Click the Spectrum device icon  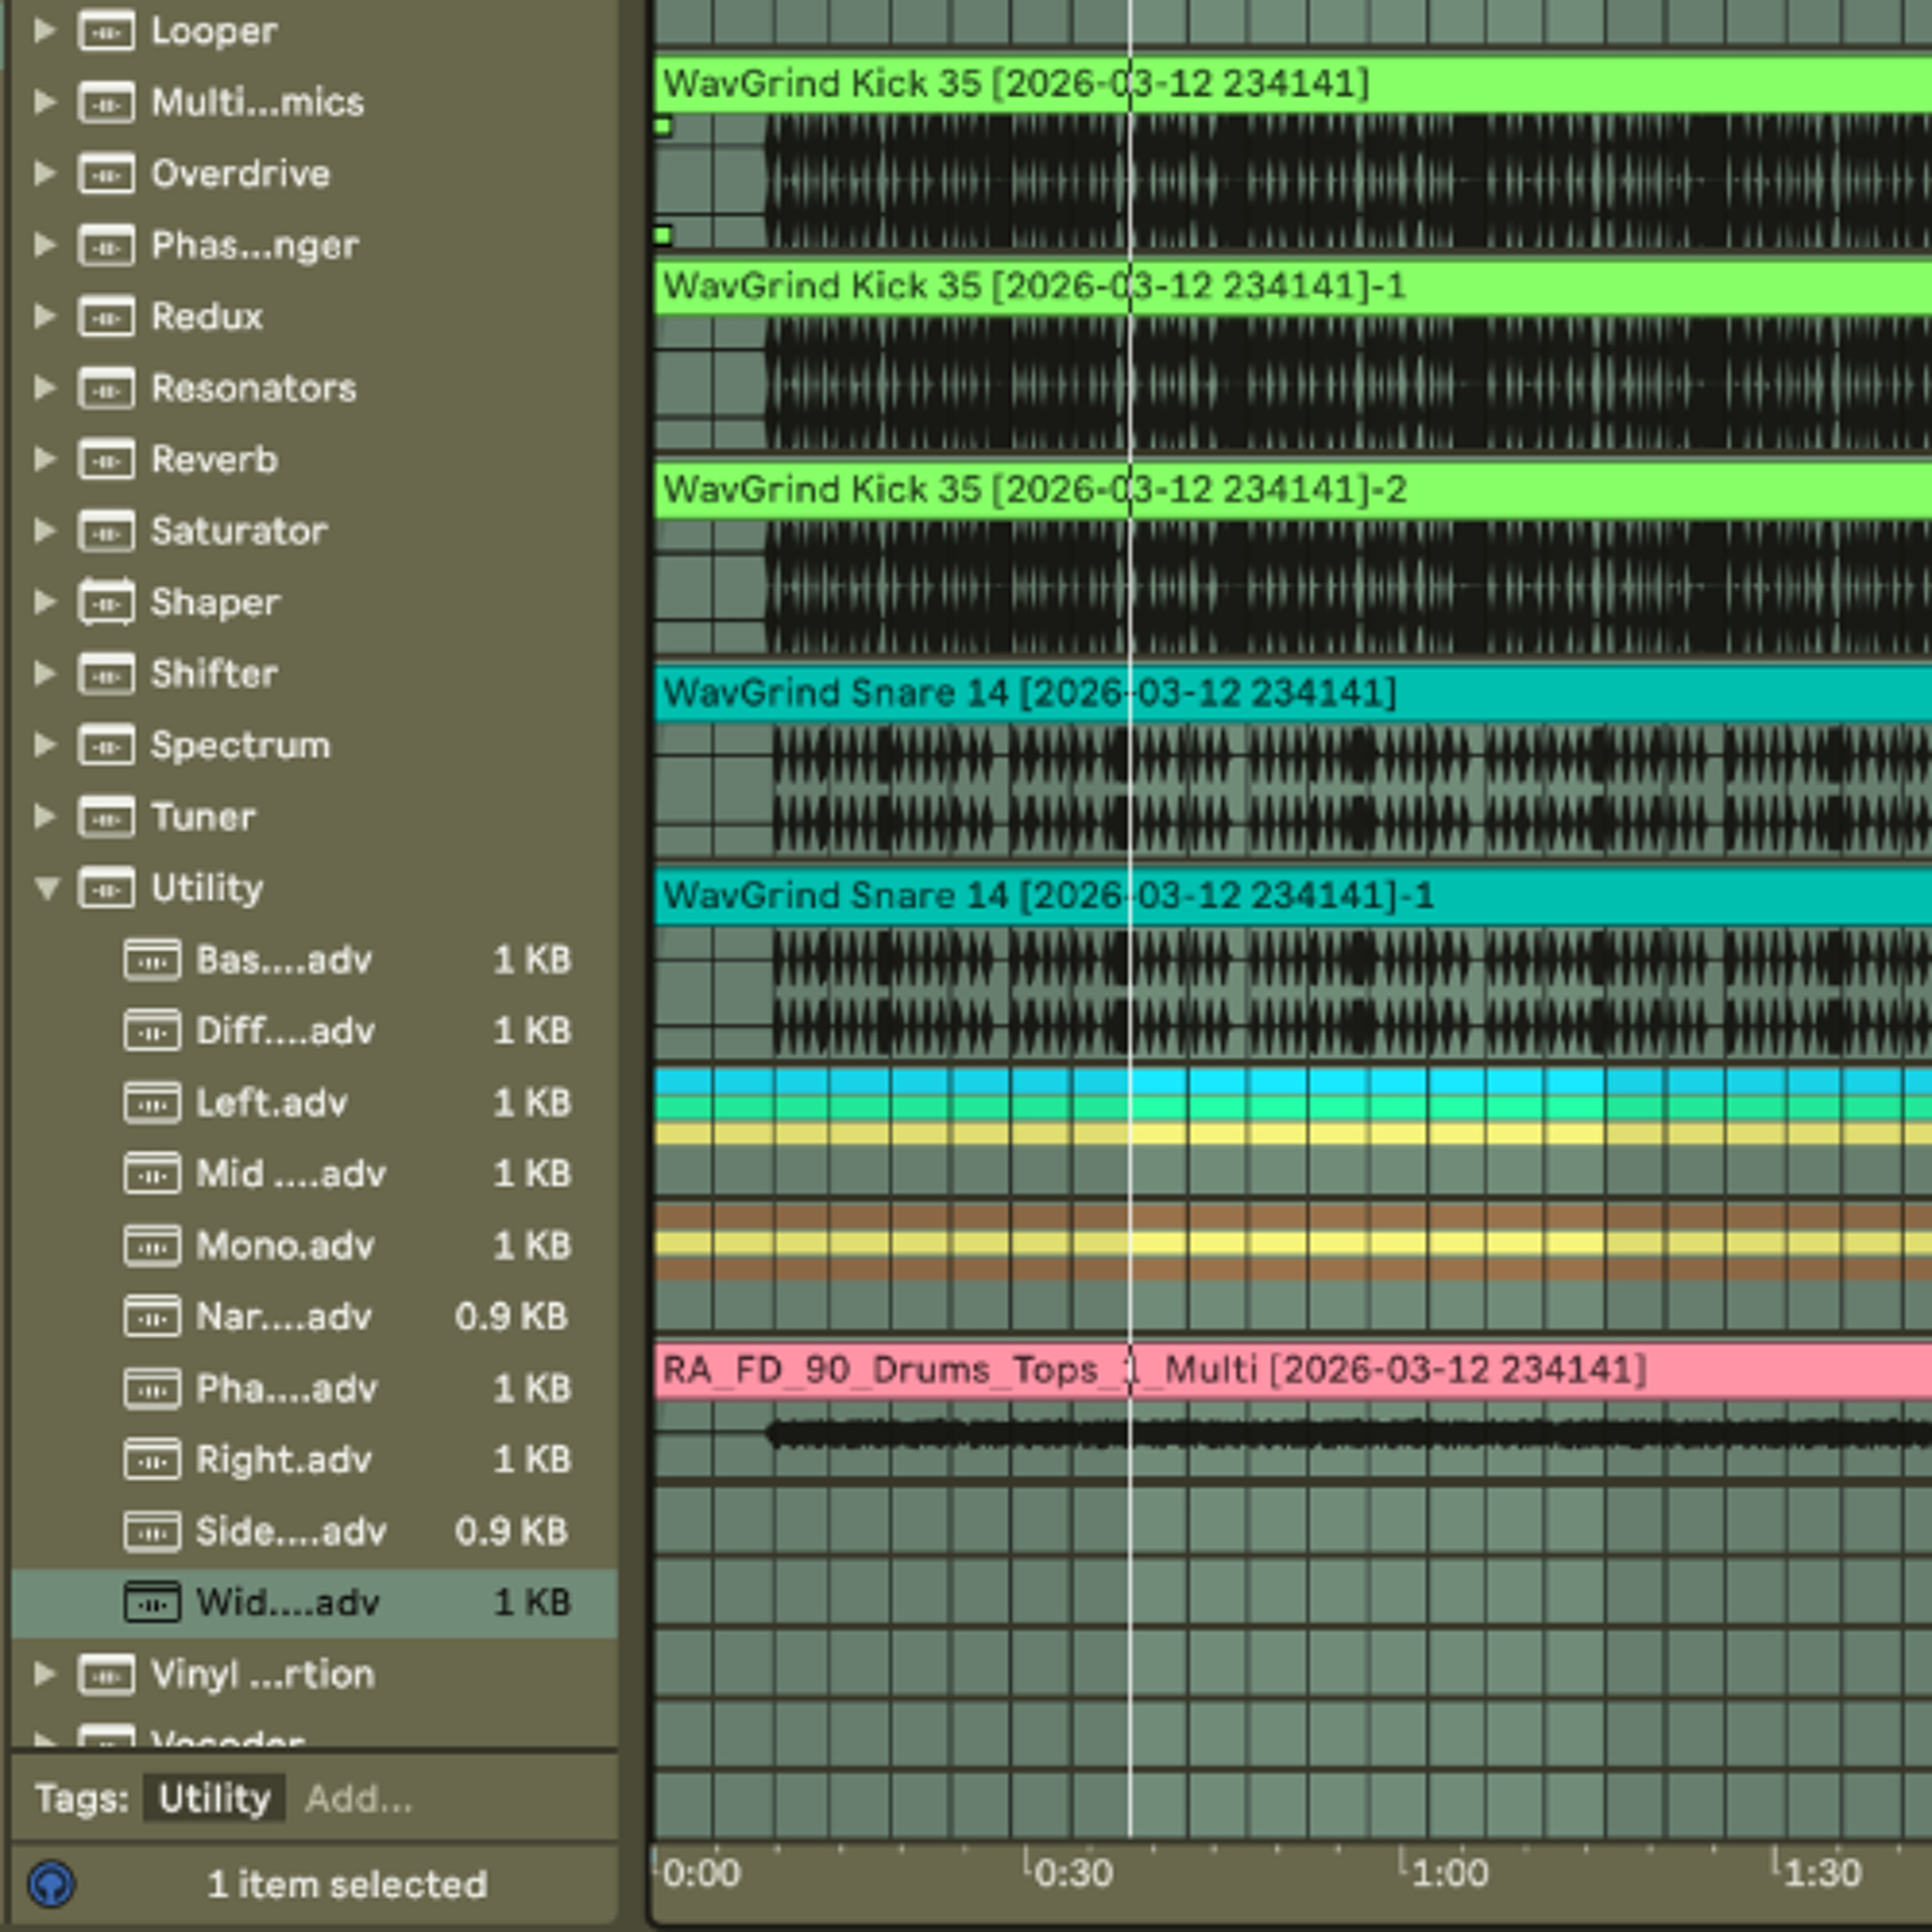pos(106,745)
